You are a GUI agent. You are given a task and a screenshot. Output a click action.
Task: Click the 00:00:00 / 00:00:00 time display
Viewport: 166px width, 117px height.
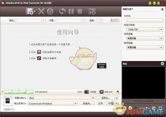click(144, 101)
